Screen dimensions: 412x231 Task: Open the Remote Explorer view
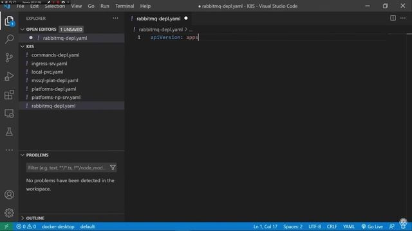coord(9,114)
